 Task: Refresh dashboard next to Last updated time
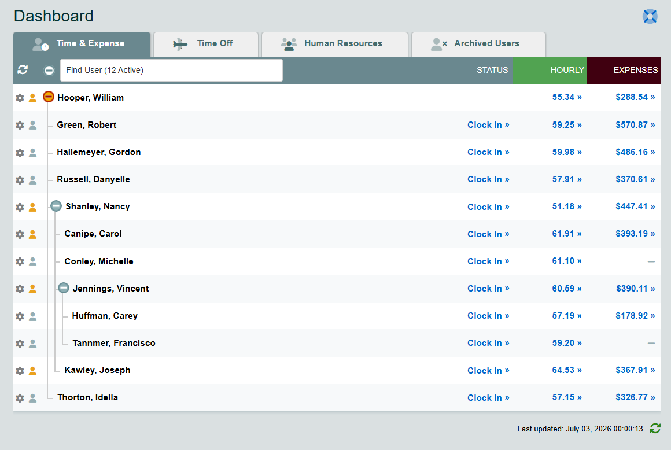pyautogui.click(x=655, y=428)
